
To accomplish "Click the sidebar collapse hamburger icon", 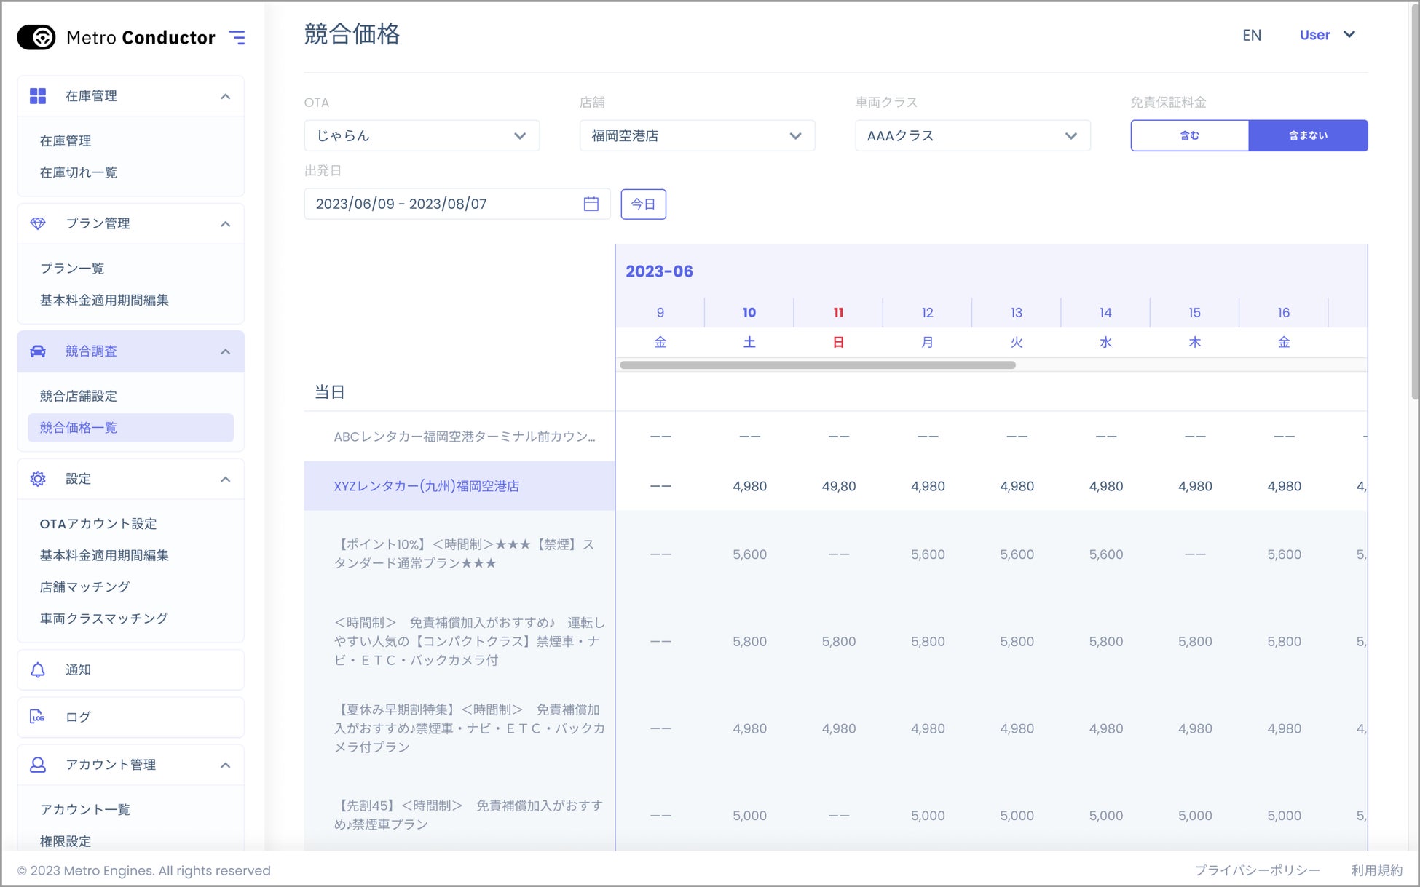I will click(237, 37).
